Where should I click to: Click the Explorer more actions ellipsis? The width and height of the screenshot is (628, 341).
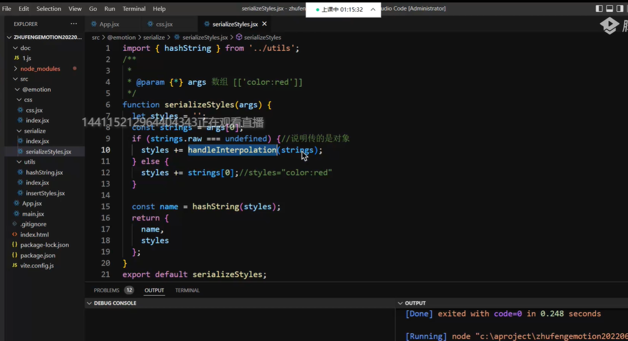tap(74, 23)
